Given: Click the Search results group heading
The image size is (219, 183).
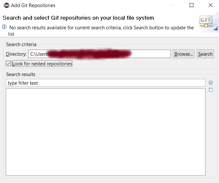Looking at the screenshot, I should pos(21,74).
